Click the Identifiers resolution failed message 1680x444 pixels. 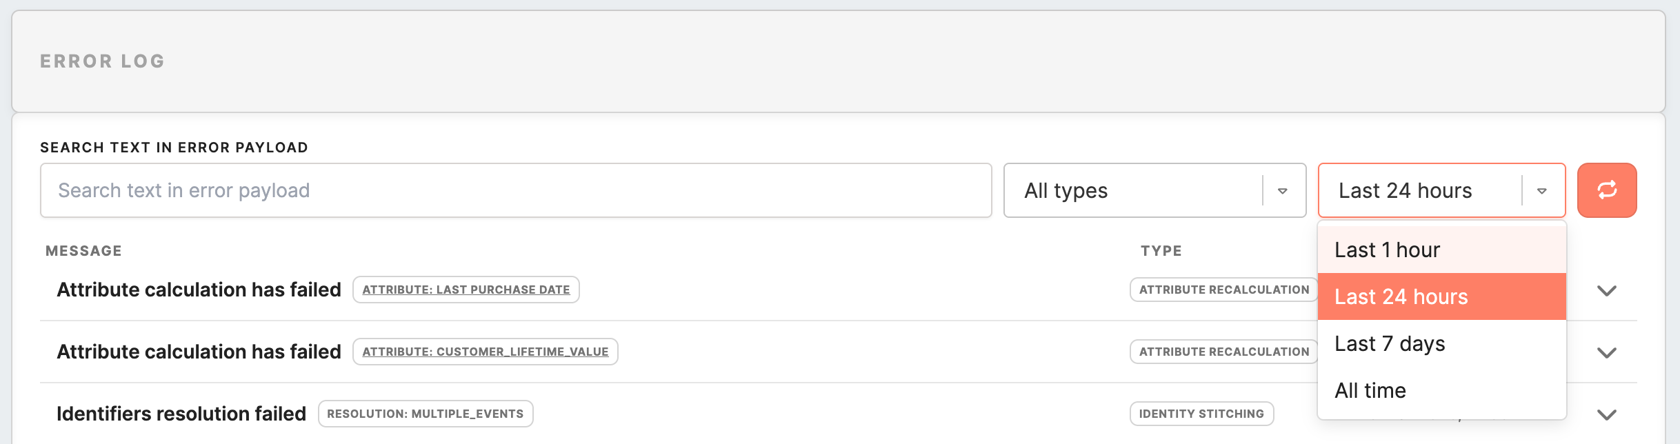[181, 414]
